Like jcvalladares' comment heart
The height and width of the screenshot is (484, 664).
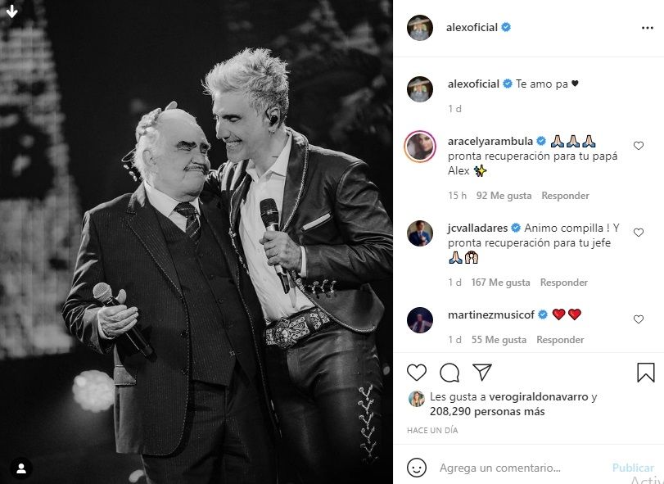(x=639, y=233)
